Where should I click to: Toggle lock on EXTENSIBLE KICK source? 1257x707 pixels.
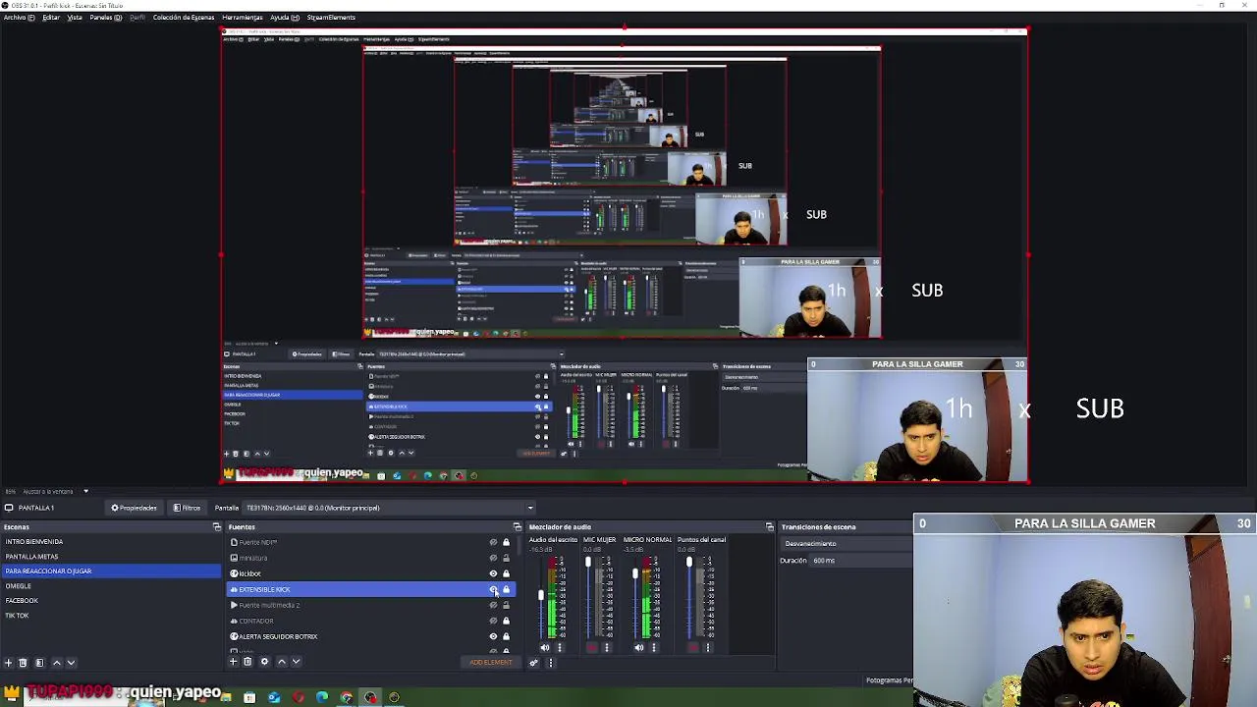pos(506,589)
